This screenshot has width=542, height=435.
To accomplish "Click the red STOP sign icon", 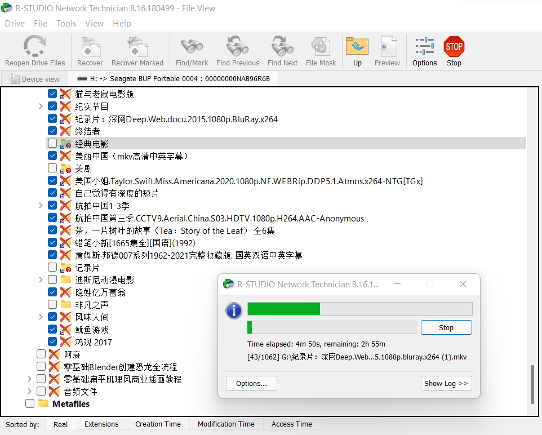I will coord(454,46).
